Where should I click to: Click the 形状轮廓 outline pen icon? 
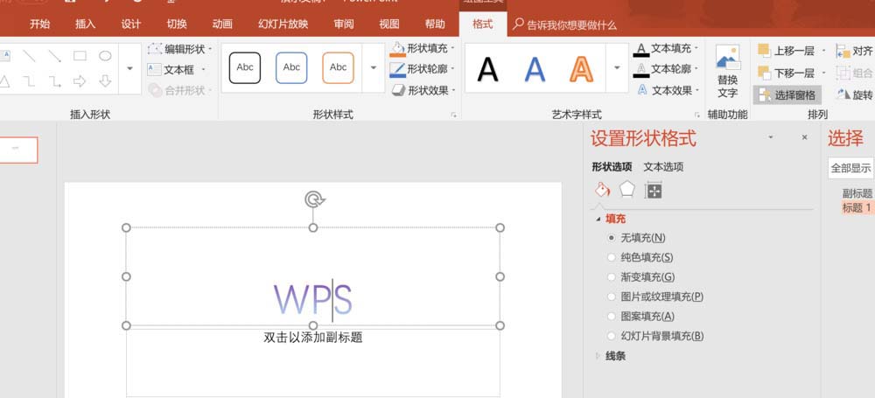coord(398,69)
